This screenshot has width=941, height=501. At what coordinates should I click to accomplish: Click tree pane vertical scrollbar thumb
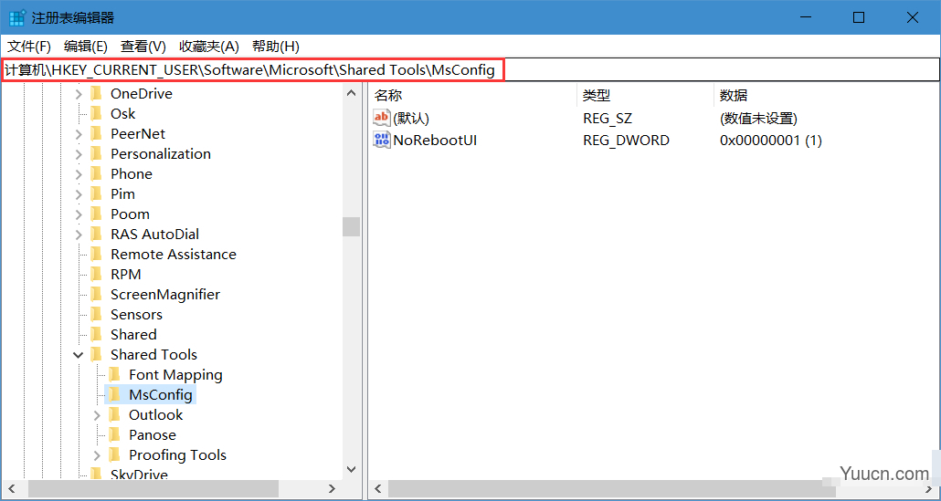tap(352, 226)
